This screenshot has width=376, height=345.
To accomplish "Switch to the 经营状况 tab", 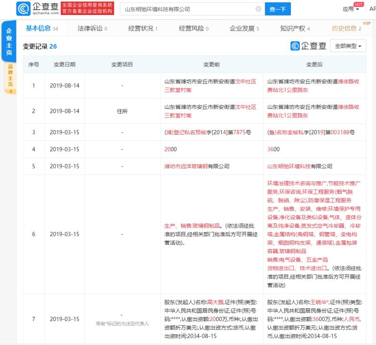I will coord(143,29).
